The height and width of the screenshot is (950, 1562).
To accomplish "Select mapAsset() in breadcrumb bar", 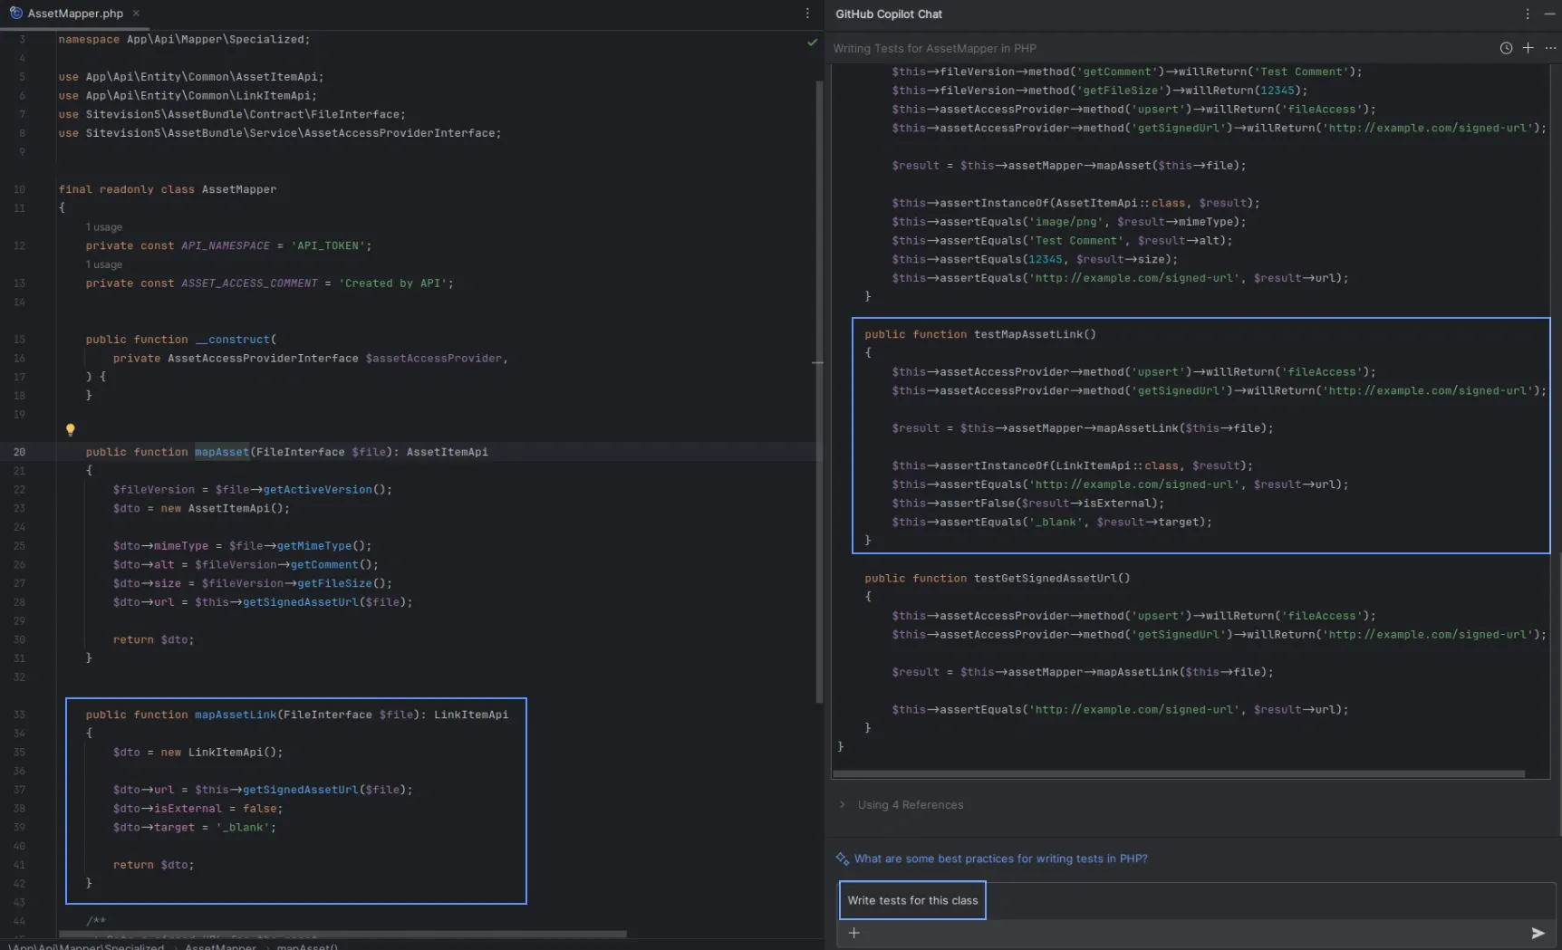I will (307, 946).
